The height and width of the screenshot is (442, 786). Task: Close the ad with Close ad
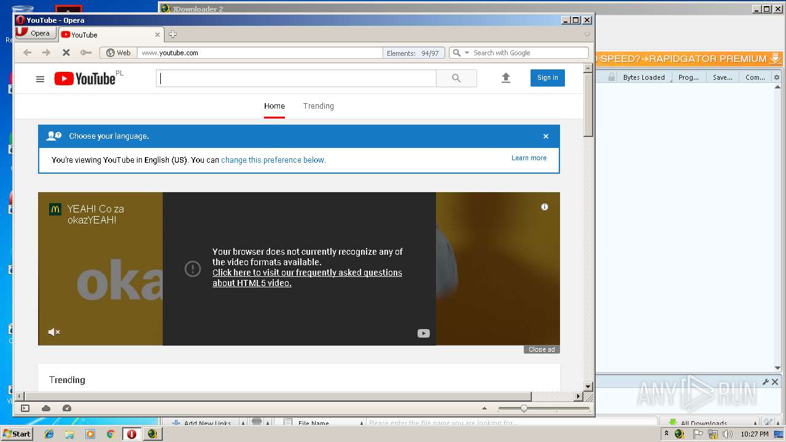click(542, 349)
